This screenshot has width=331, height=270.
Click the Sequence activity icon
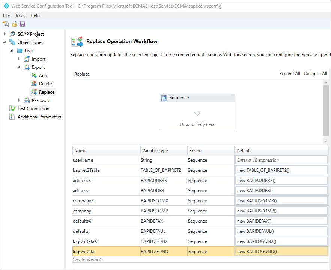164,98
